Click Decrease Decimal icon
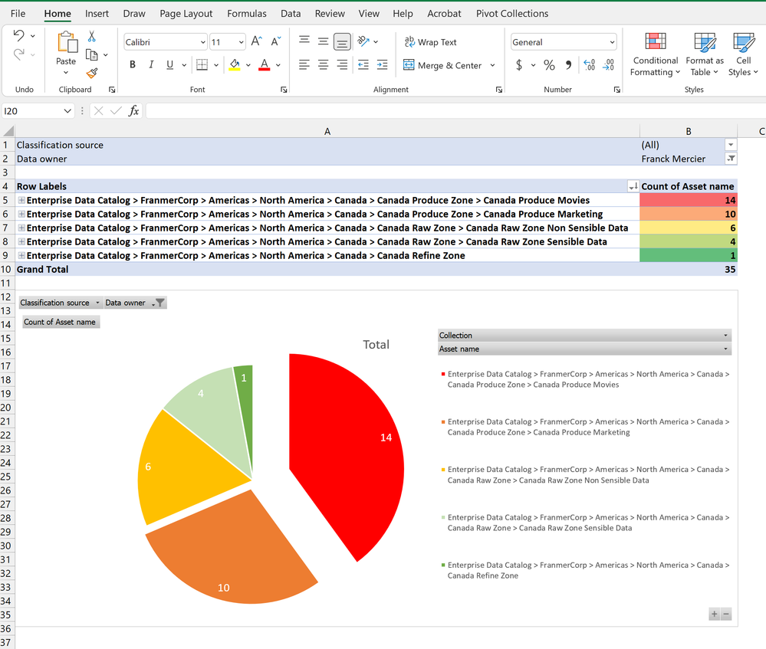This screenshot has width=766, height=649. coord(608,64)
